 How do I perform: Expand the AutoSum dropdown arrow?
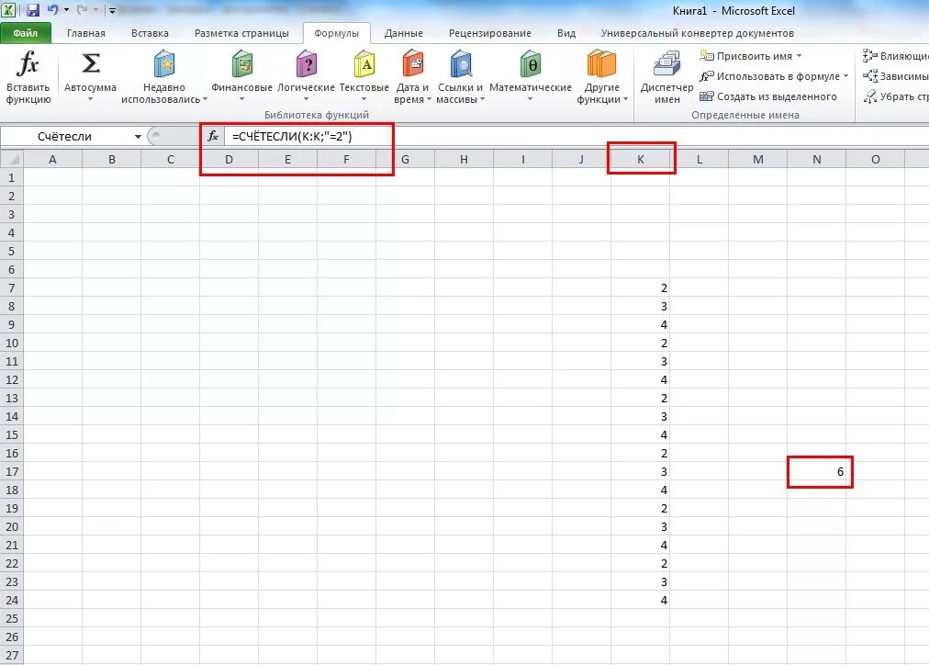(x=90, y=99)
